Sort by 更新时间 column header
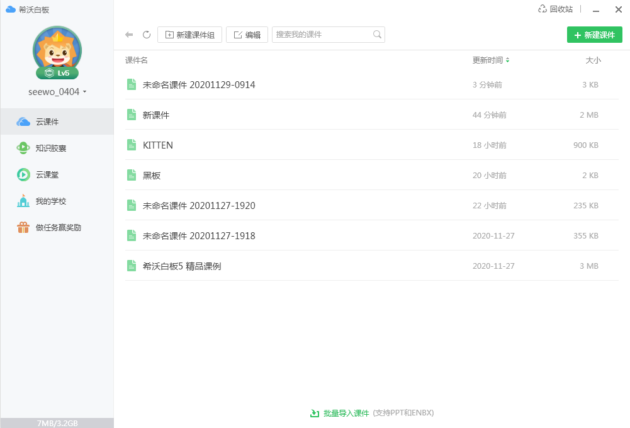Viewport: 630px width, 428px height. [x=490, y=60]
